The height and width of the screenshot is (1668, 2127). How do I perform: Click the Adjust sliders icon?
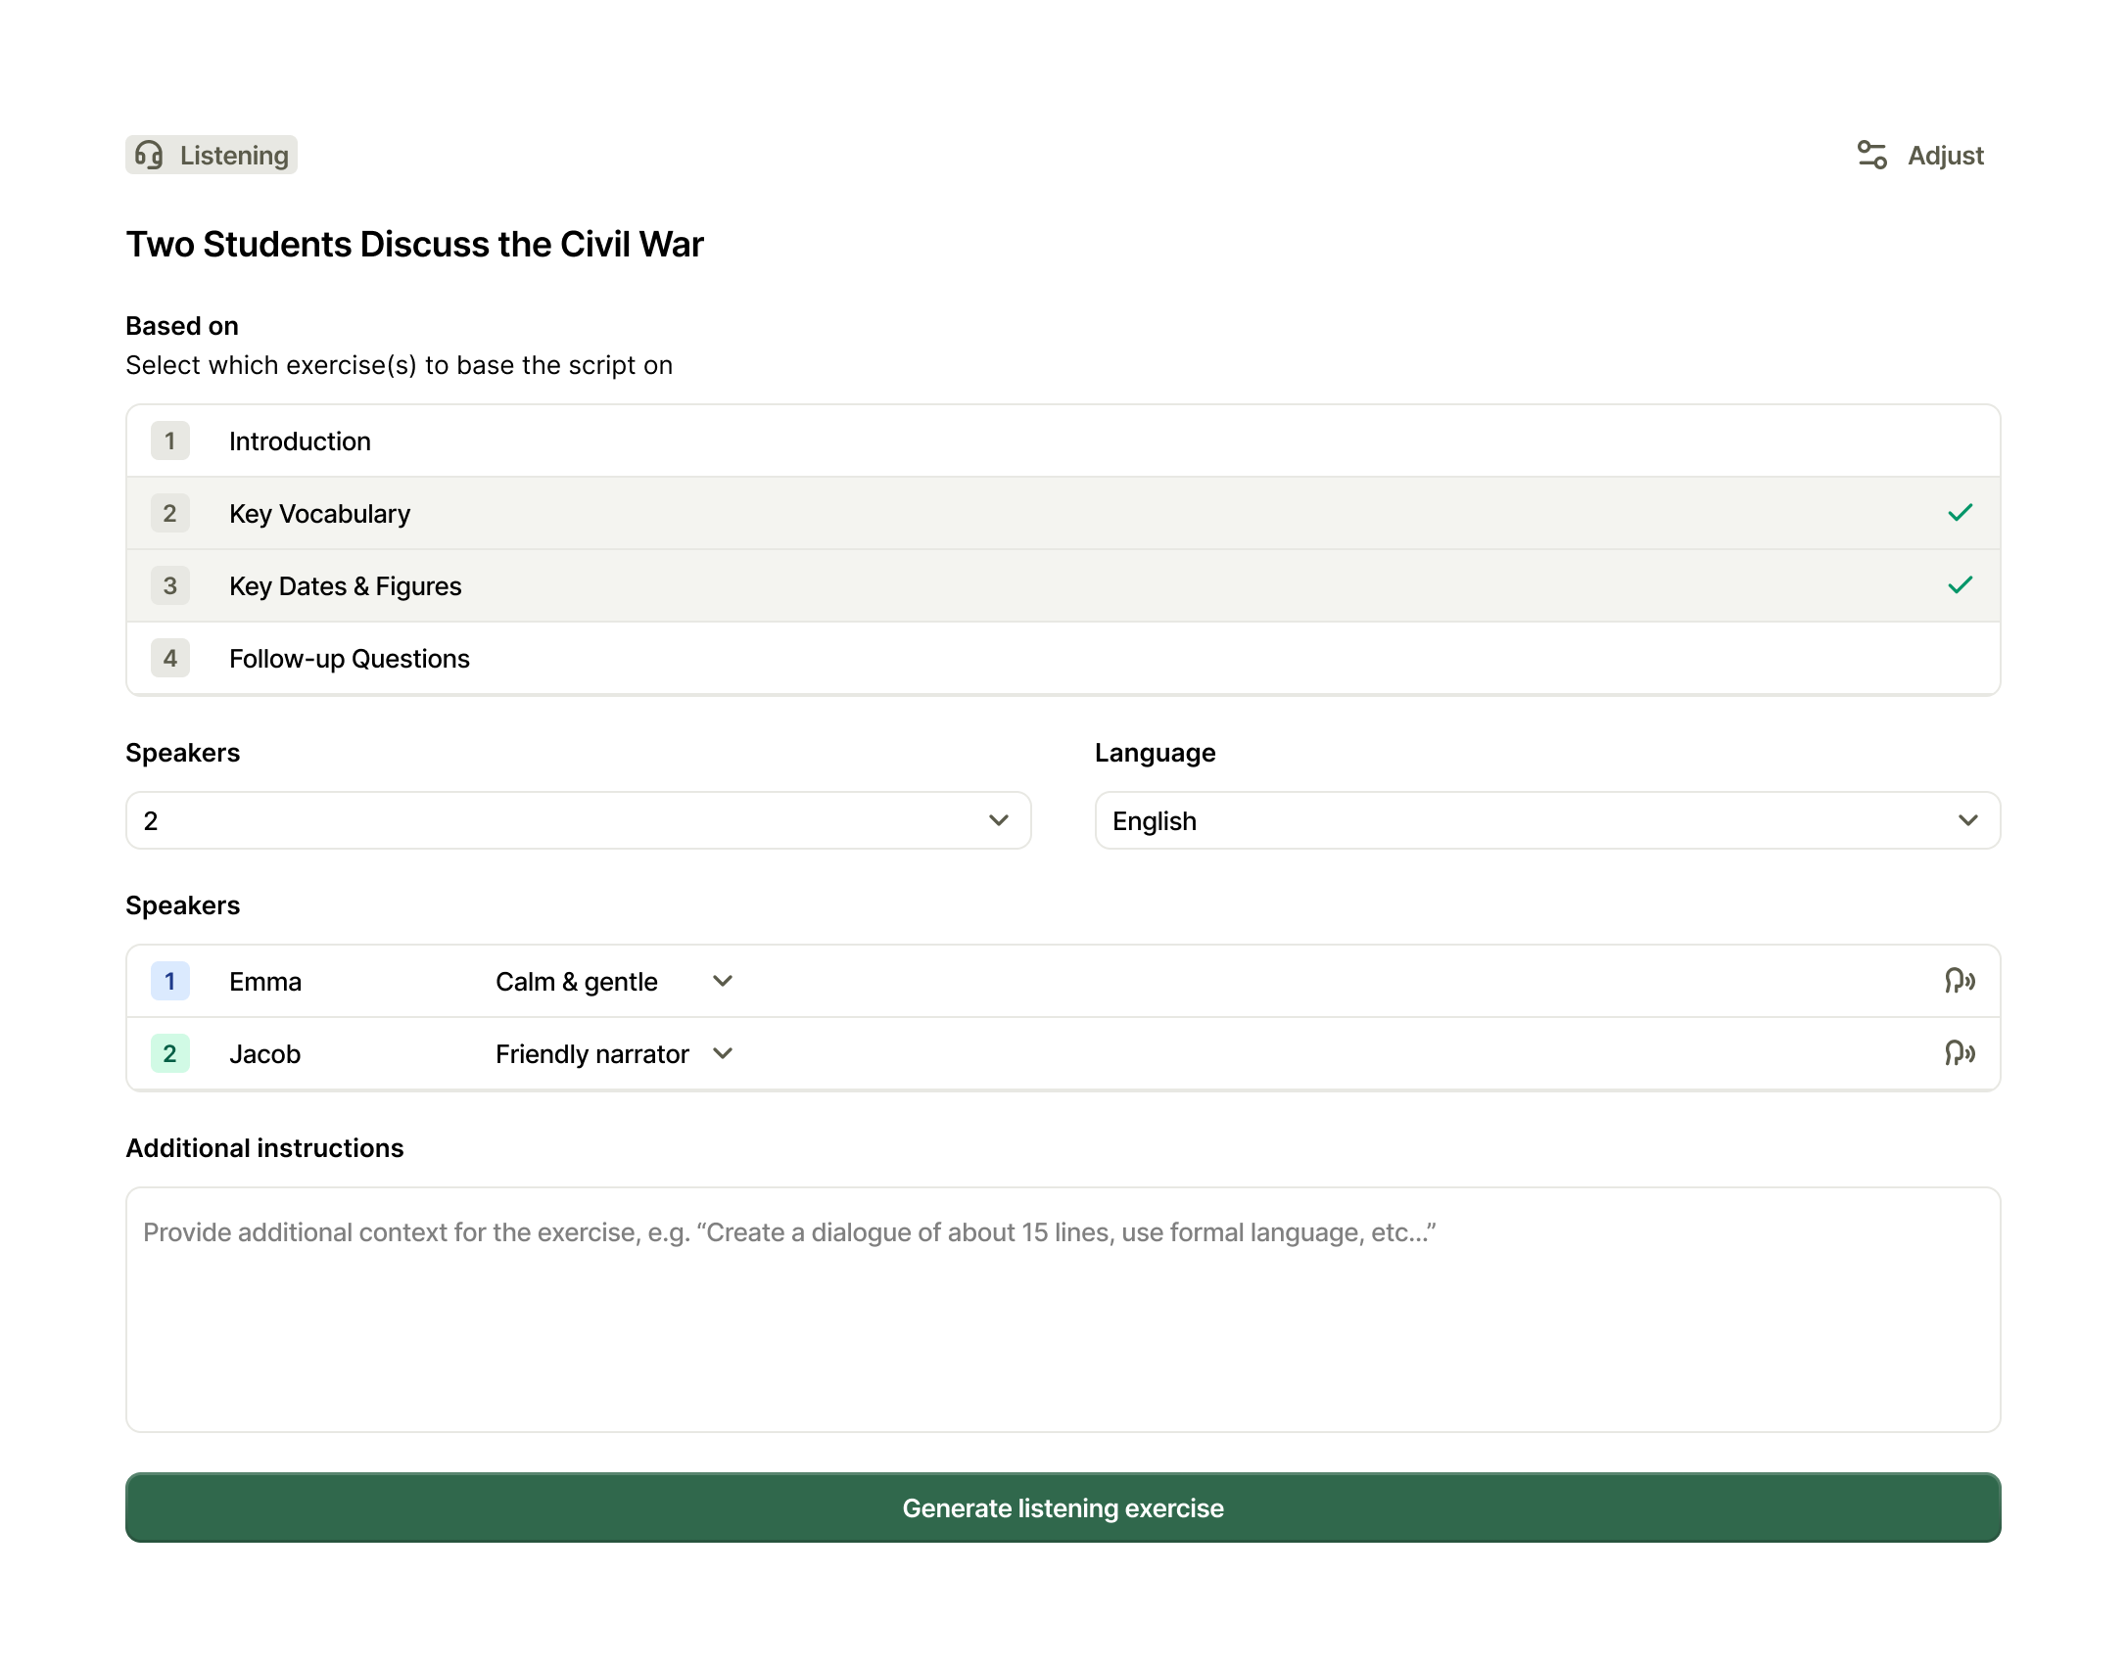1871,155
